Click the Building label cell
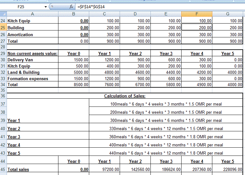 pyautogui.click(x=32, y=28)
